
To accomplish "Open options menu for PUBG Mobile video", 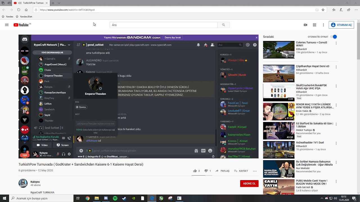I will click(x=336, y=182).
